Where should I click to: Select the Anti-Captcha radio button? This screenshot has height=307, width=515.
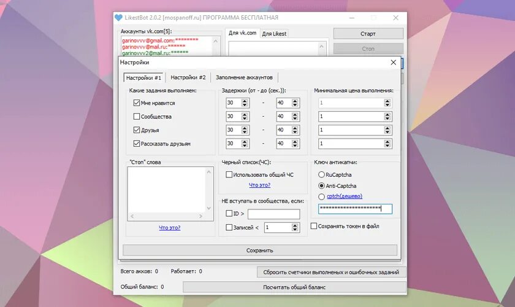321,185
